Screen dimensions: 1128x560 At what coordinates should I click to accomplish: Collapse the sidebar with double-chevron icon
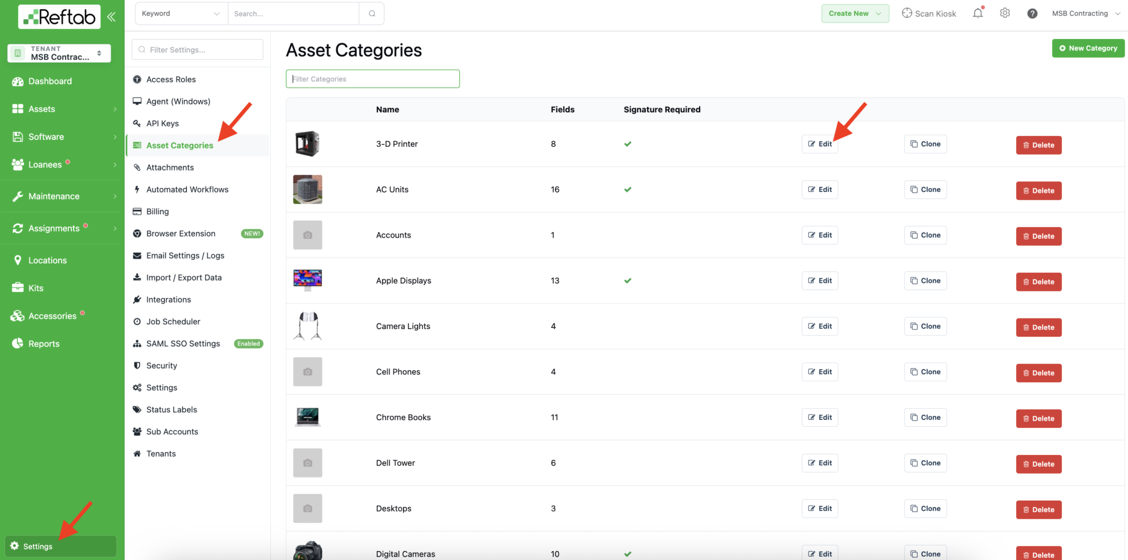click(x=111, y=17)
